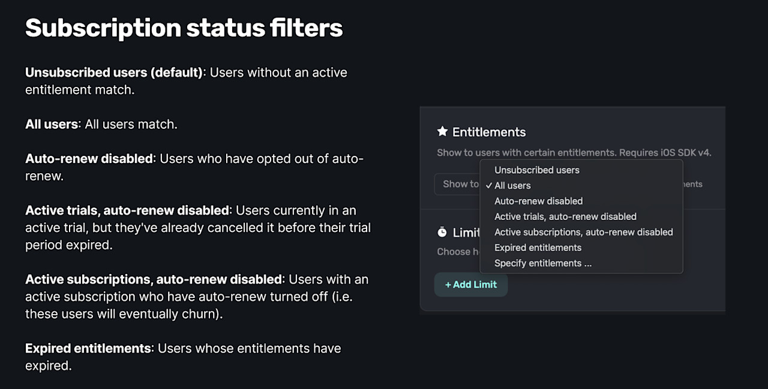Select Expired entitlements from the list
The image size is (768, 389).
(538, 248)
